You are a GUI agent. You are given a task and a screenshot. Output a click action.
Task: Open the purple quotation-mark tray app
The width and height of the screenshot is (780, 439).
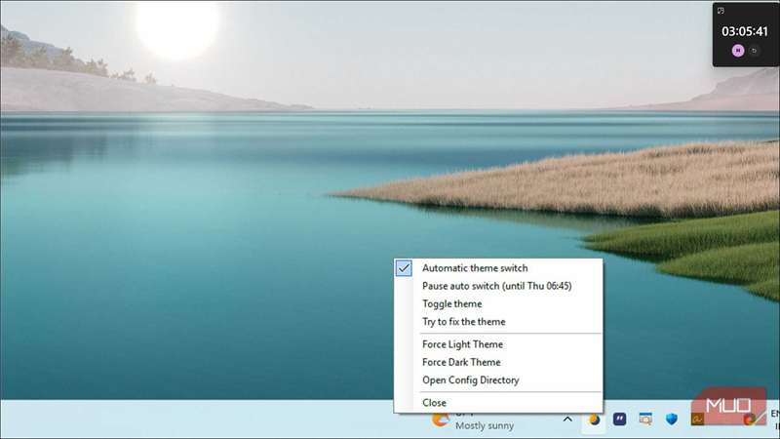pos(619,419)
